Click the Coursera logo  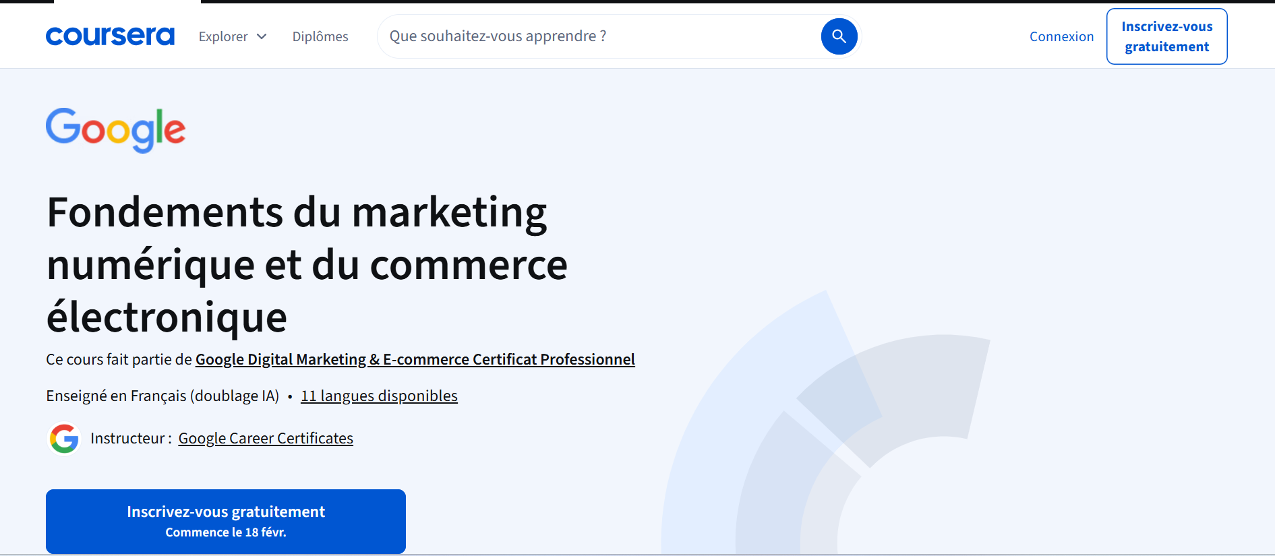110,36
